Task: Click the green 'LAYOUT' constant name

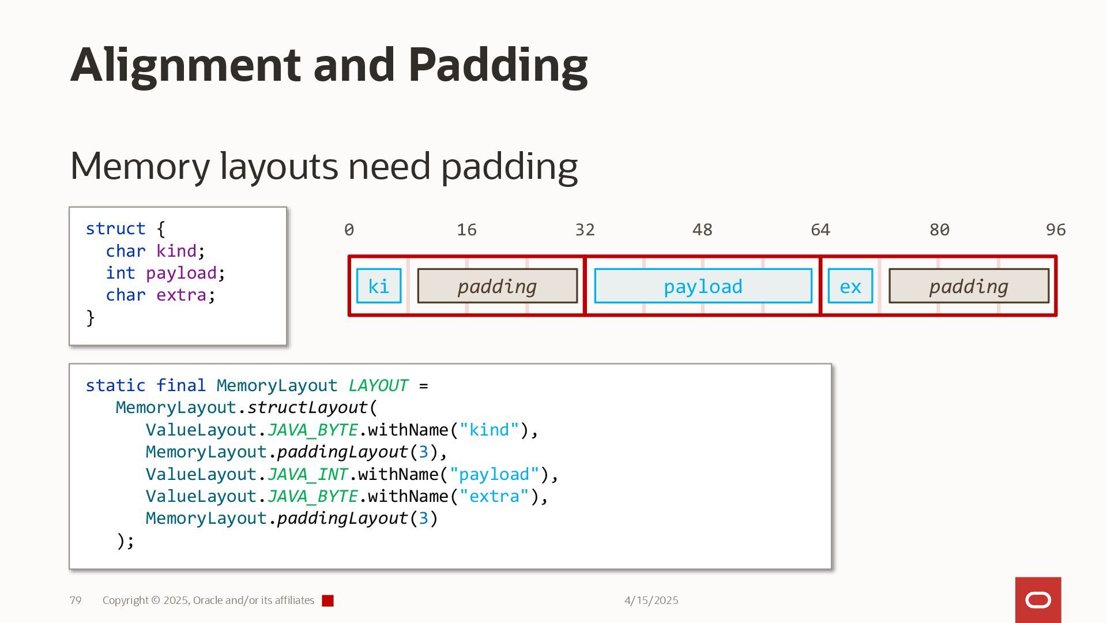Action: coord(378,385)
